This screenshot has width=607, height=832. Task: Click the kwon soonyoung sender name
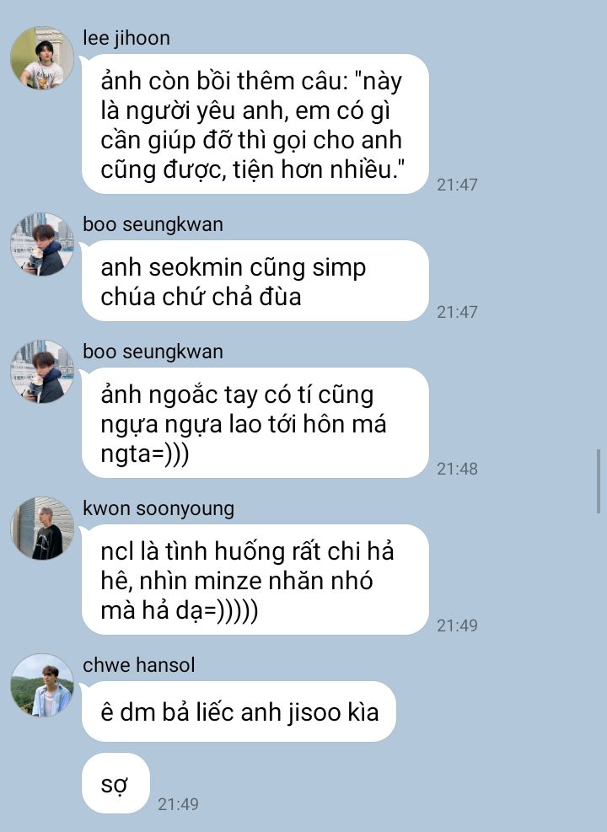click(x=158, y=508)
